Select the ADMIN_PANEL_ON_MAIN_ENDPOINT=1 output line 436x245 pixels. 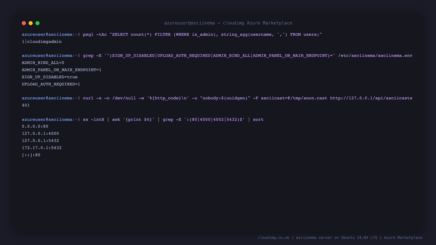click(62, 70)
